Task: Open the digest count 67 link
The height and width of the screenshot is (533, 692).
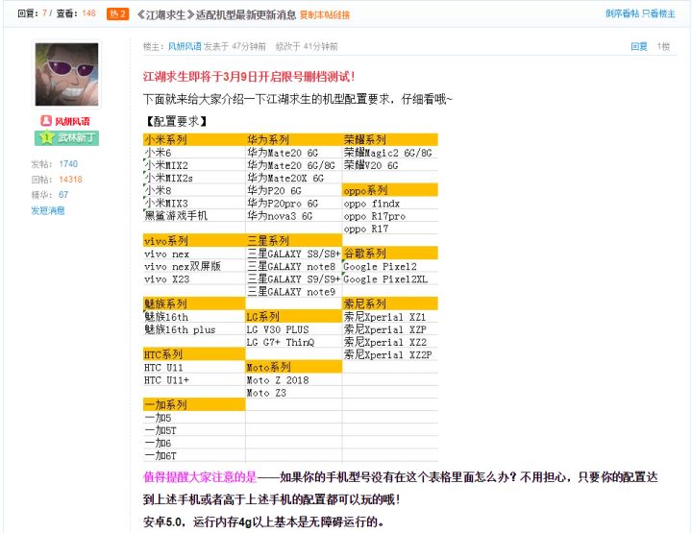Action: (x=63, y=194)
